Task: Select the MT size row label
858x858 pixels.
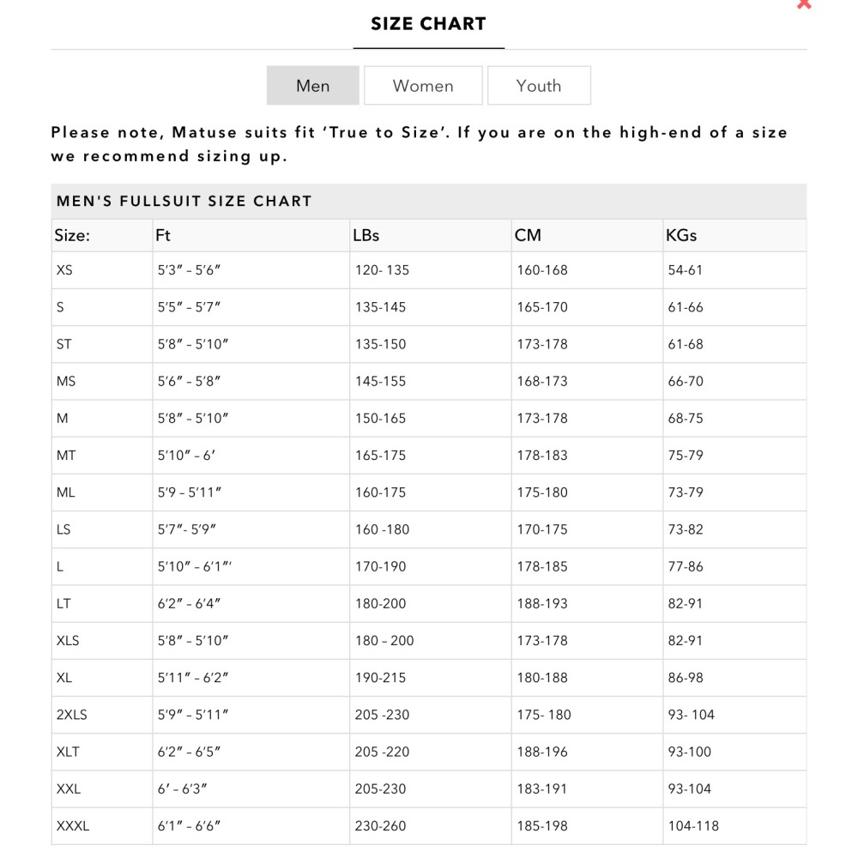Action: (x=66, y=456)
